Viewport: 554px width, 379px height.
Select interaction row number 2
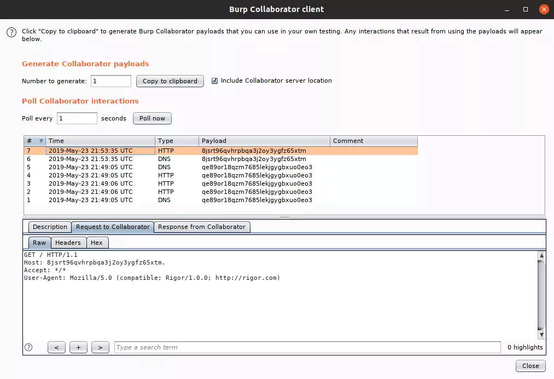(221, 192)
